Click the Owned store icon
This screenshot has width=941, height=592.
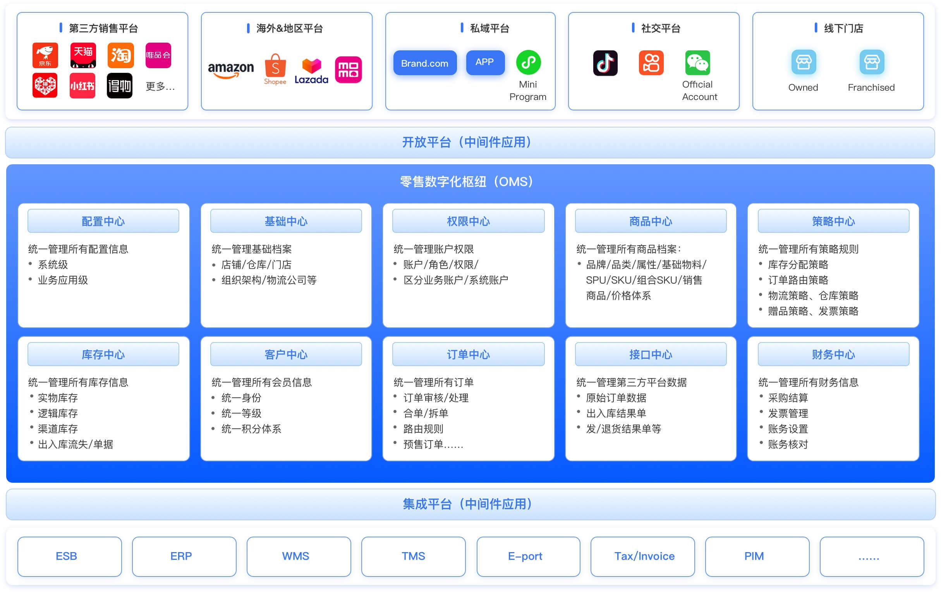[804, 62]
